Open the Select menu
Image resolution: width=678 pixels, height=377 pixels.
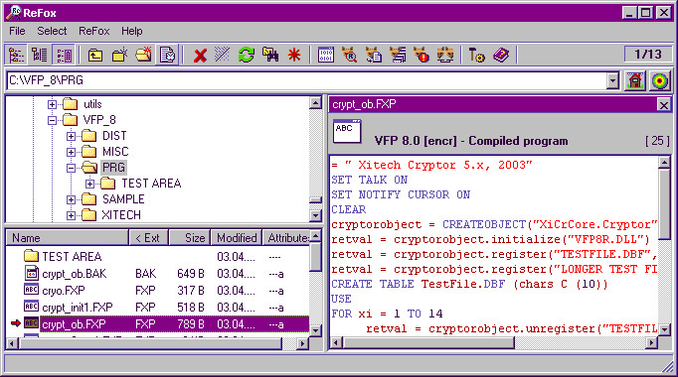tap(52, 31)
